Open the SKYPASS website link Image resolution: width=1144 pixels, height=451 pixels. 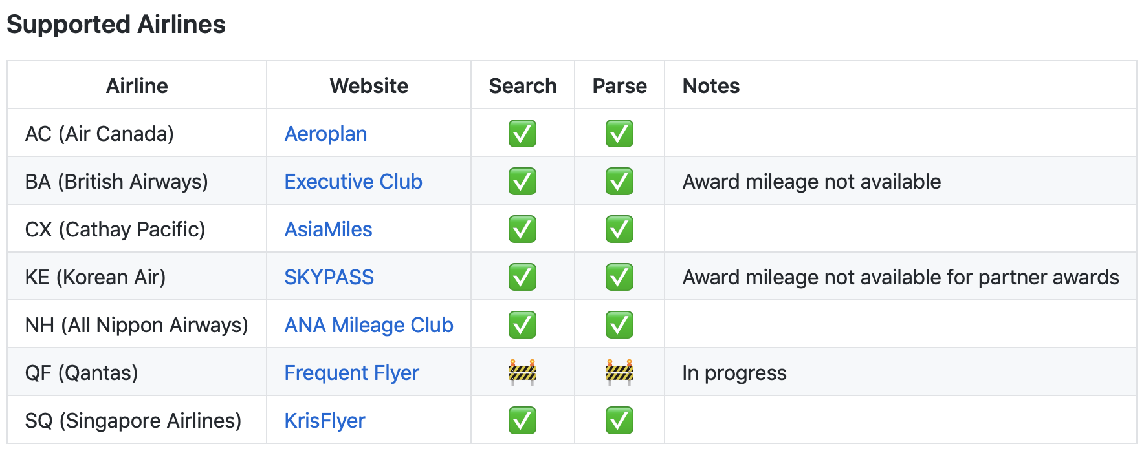tap(329, 277)
